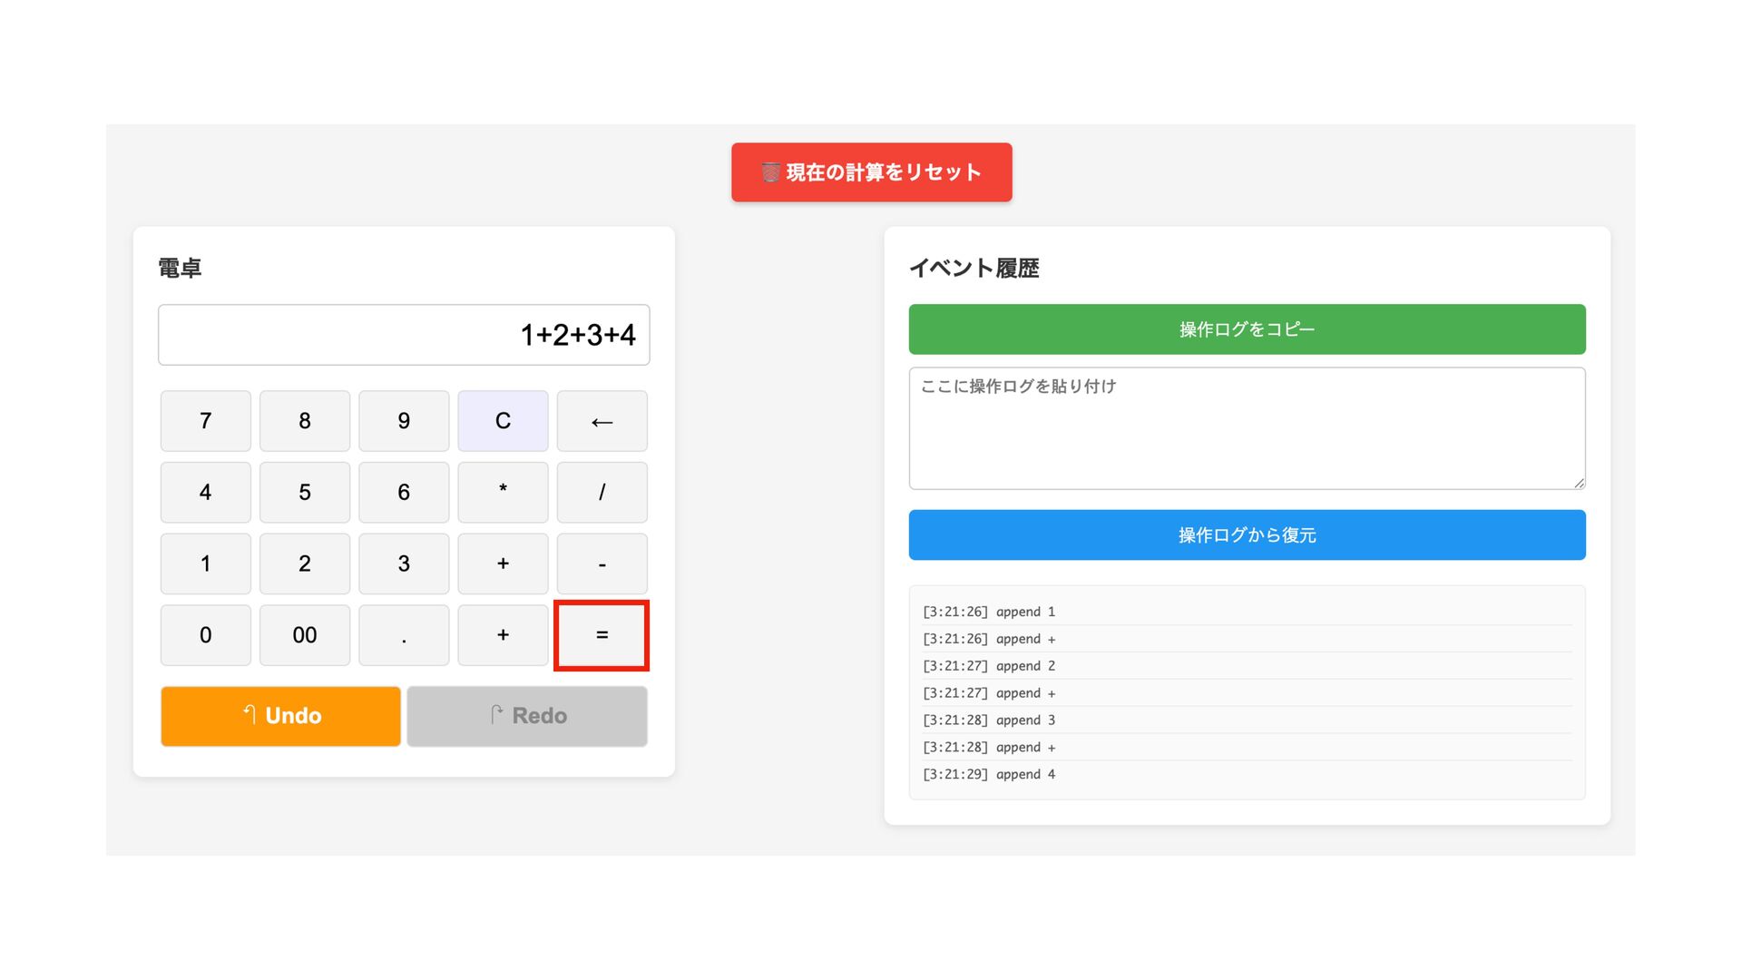Select the 'append 4' log entry
The image size is (1742, 980).
coord(989,774)
